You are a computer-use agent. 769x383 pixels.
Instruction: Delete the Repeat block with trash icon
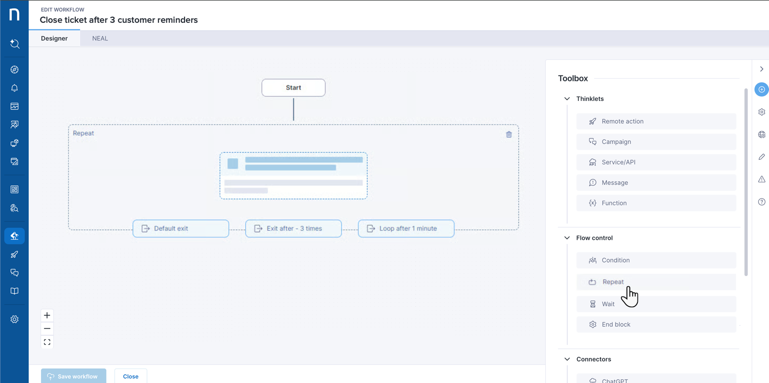509,134
